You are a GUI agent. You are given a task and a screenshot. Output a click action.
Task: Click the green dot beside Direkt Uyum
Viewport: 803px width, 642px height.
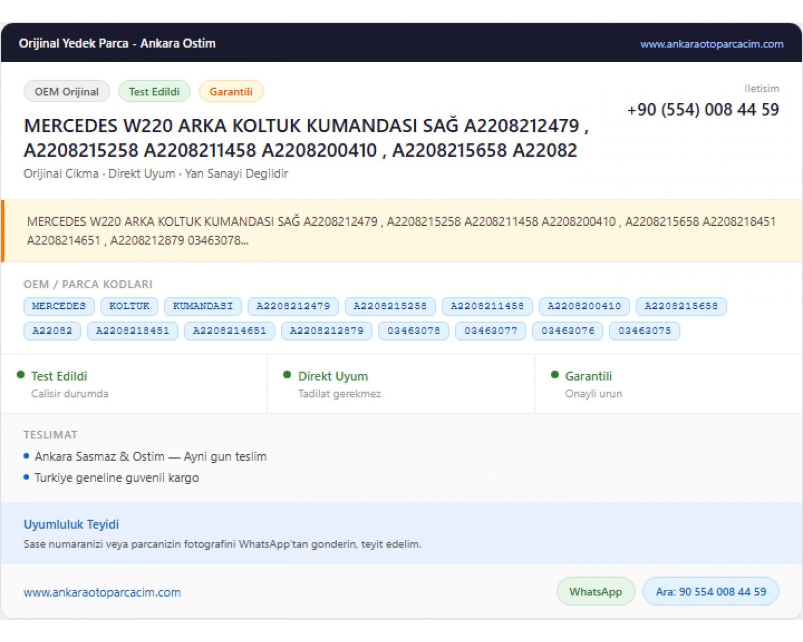coord(287,374)
